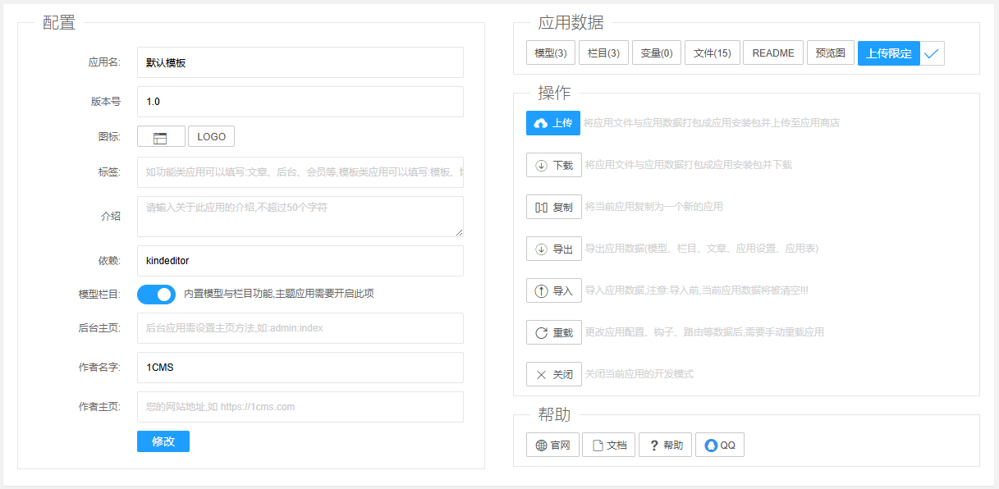Screen dimensions: 999x489
Task: Close development mode with 关闭 button
Action: click(x=554, y=374)
